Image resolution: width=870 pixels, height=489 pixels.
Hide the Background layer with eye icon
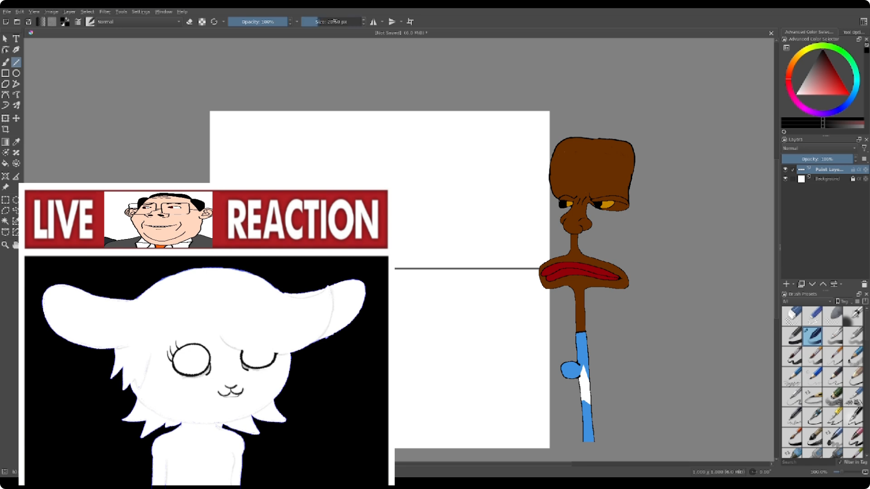785,179
